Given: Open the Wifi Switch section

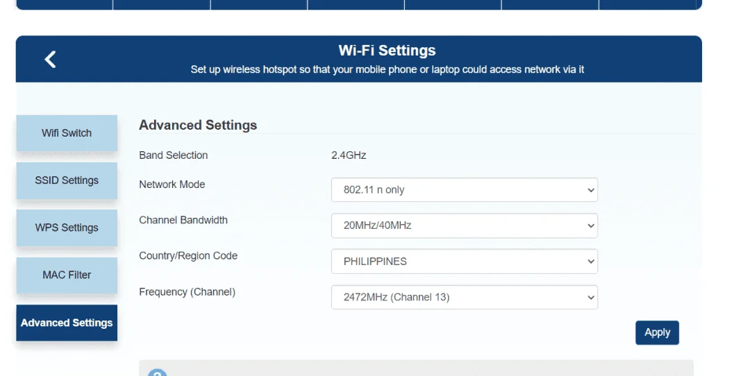Looking at the screenshot, I should (67, 133).
